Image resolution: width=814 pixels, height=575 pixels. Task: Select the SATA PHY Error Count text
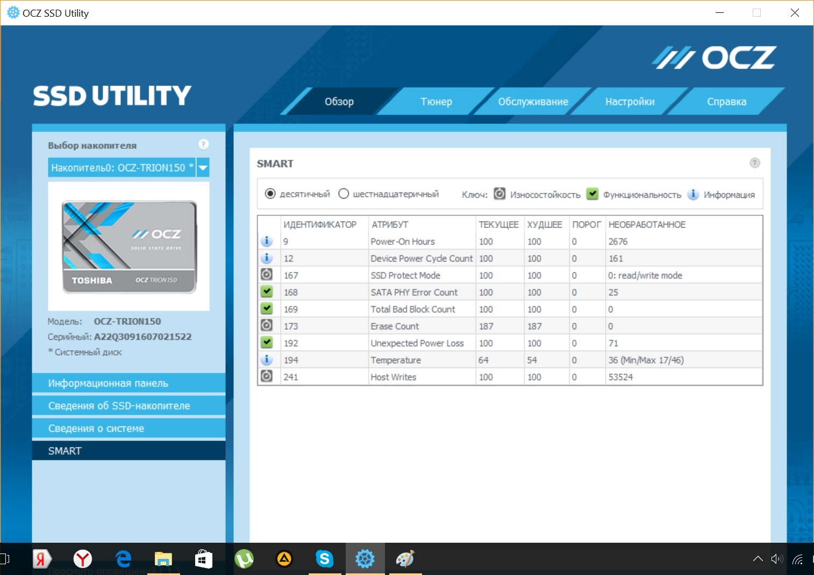point(414,292)
